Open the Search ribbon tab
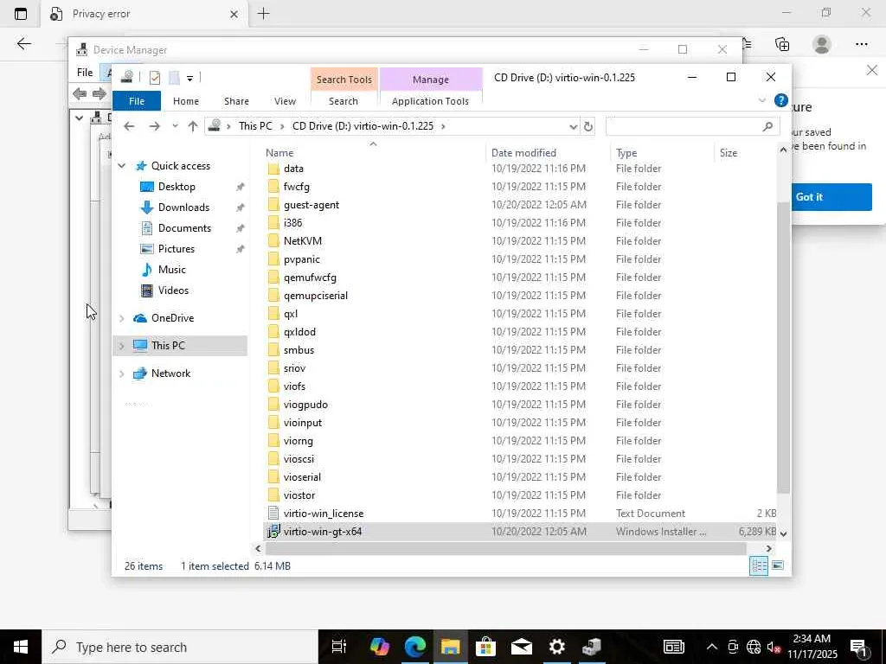Image resolution: width=886 pixels, height=664 pixels. click(x=343, y=101)
